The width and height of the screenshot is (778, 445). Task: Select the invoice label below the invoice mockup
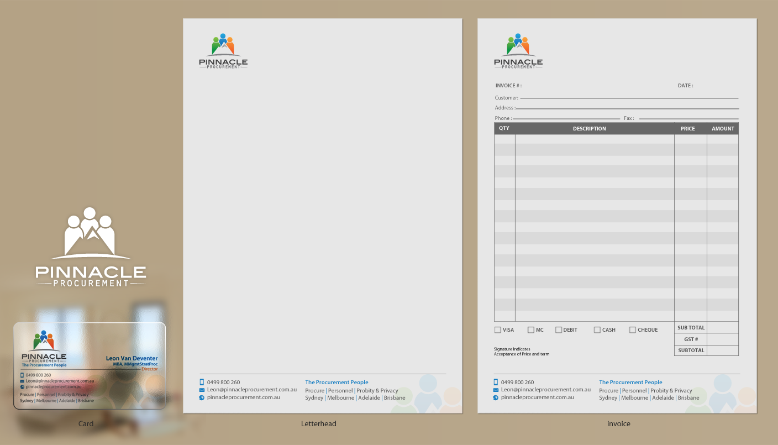[x=619, y=423]
